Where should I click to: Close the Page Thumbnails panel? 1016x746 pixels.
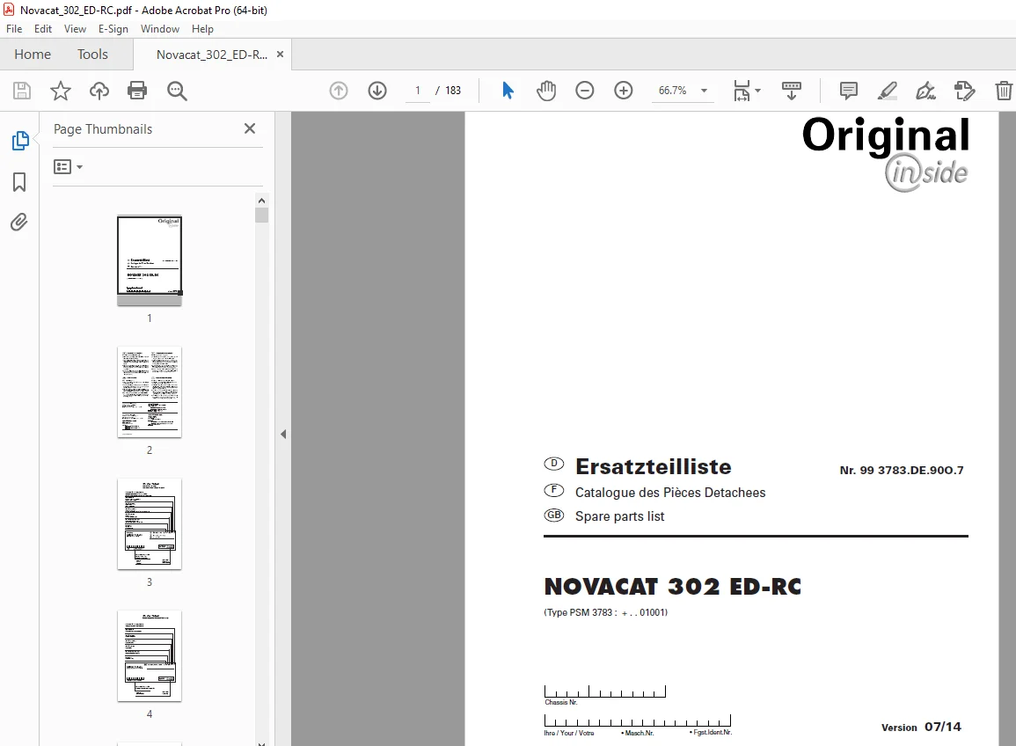pos(250,128)
